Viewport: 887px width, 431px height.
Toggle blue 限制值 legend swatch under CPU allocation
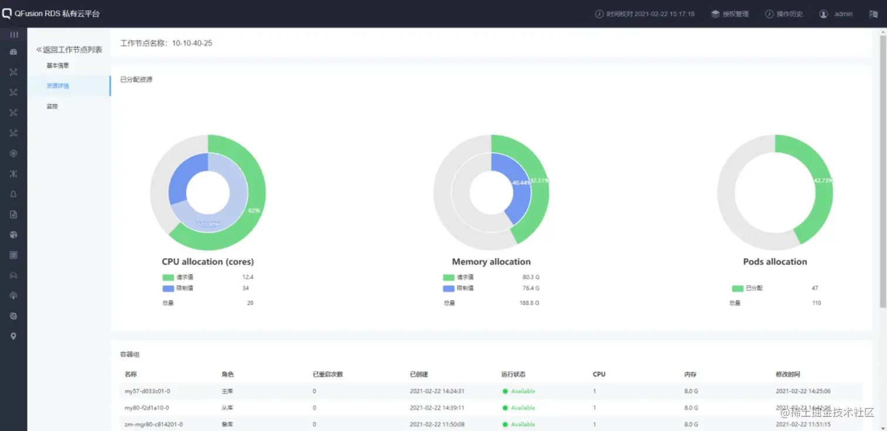click(x=168, y=289)
